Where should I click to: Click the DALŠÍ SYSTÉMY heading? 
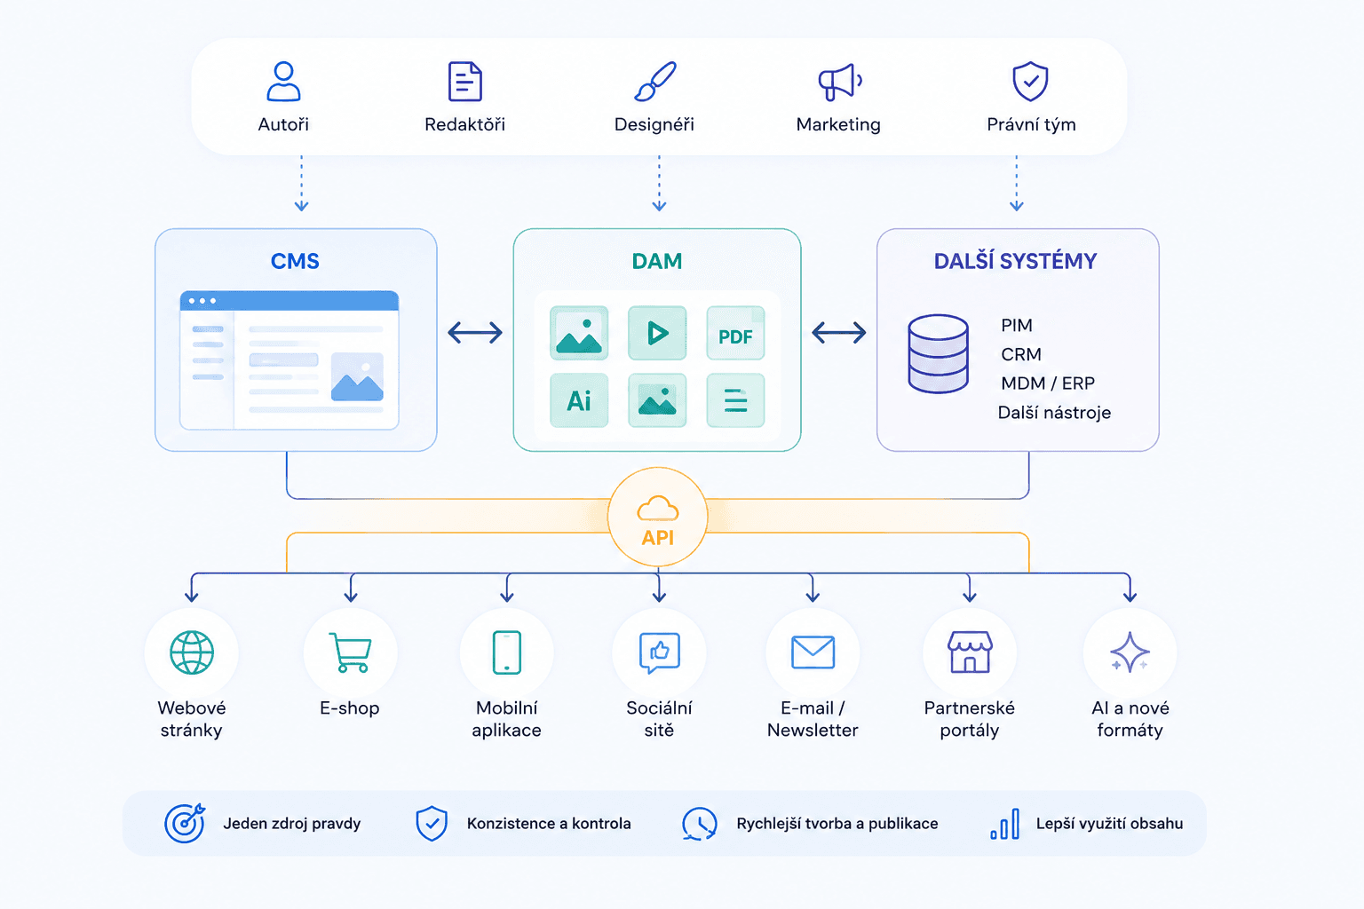1016,261
